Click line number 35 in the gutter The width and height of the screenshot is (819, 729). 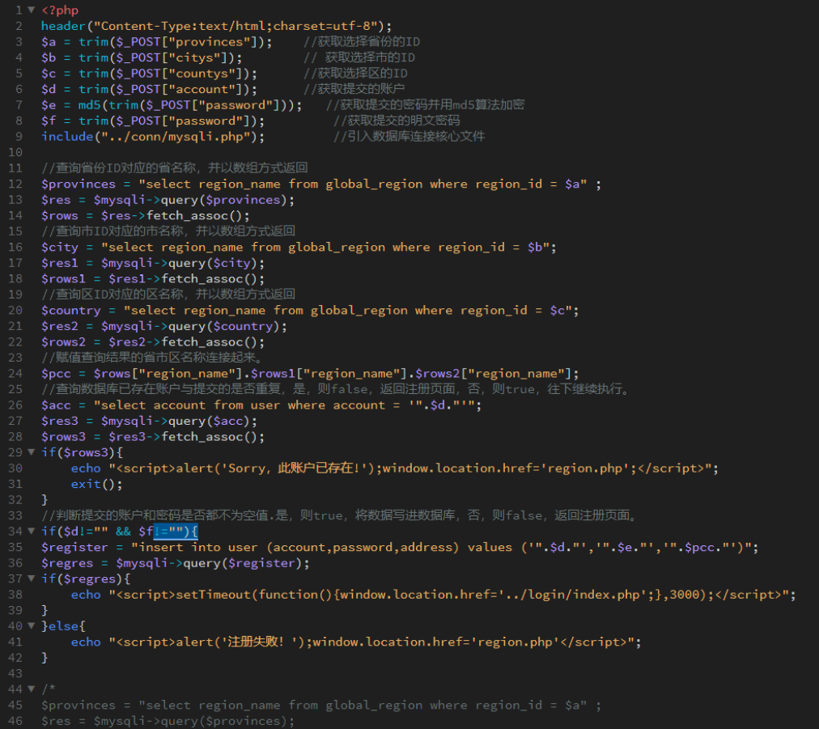[x=15, y=547]
